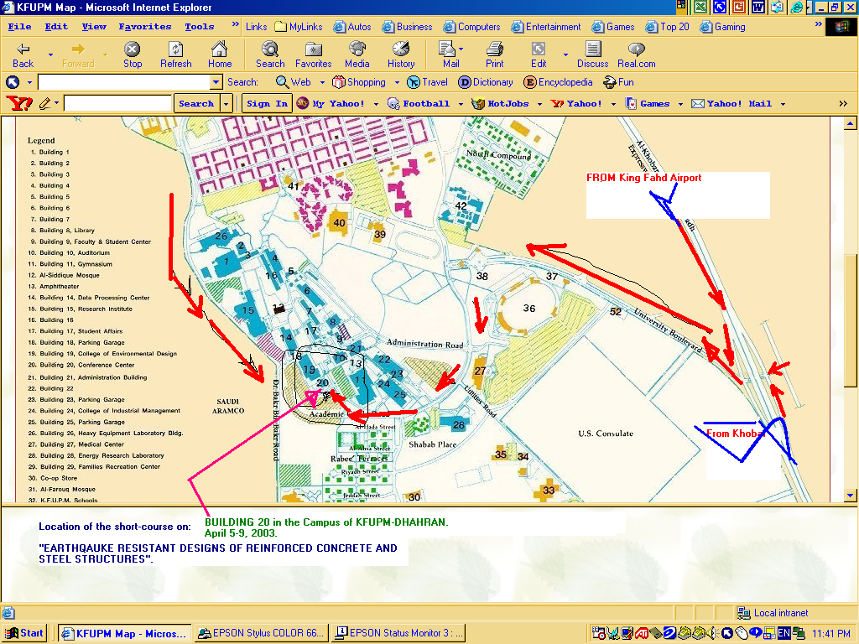Click the Yahoo toolbar Search button
Image resolution: width=859 pixels, height=644 pixels.
click(x=196, y=104)
